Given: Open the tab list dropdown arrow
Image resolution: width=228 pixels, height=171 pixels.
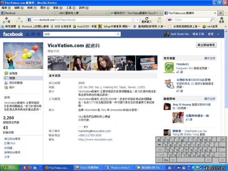Looking at the screenshot, I should (x=226, y=13).
